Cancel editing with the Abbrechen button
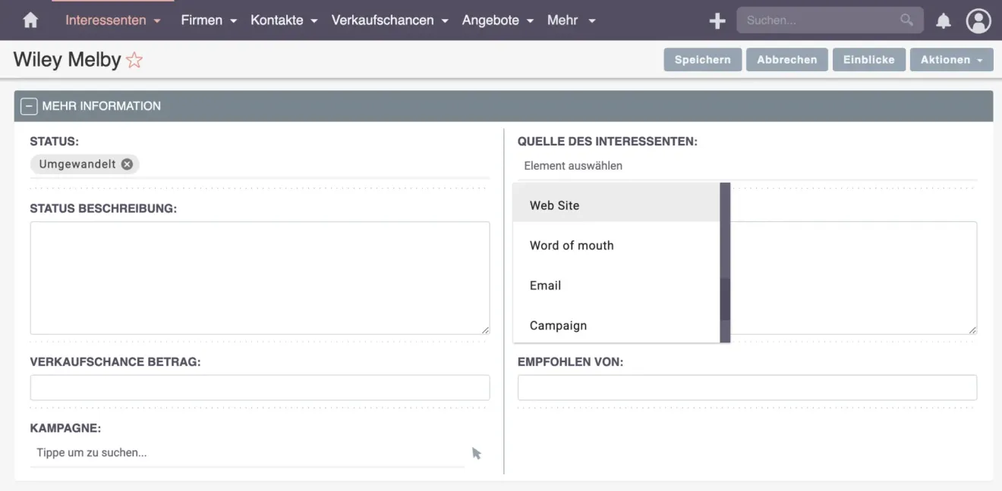 coord(786,59)
